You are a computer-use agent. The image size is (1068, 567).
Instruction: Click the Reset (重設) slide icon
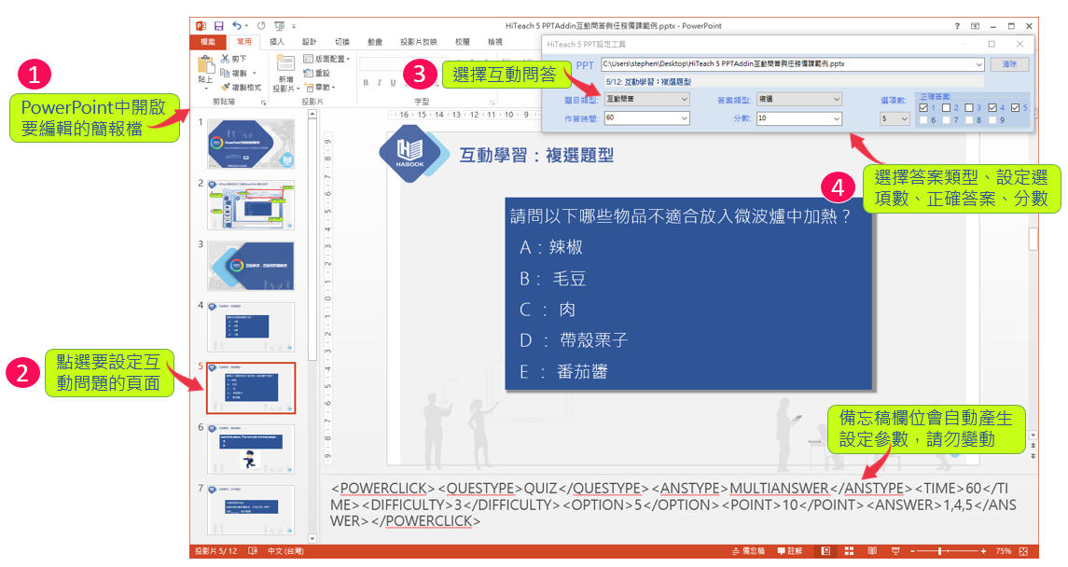308,73
